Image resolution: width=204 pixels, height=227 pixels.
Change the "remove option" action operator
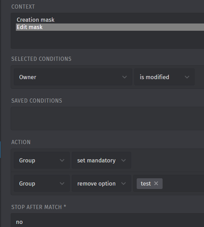(101, 183)
